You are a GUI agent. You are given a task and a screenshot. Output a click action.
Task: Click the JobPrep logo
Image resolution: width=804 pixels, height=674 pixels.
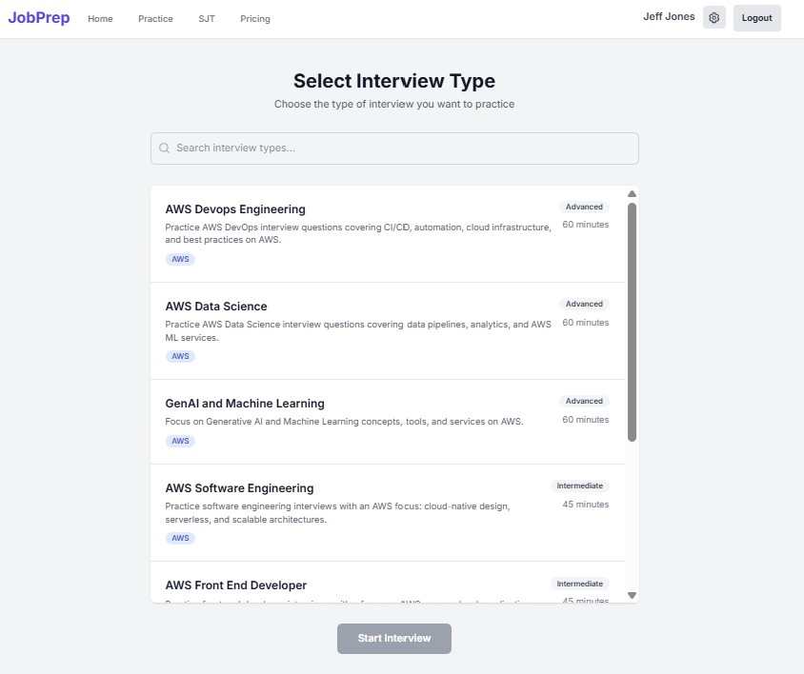pyautogui.click(x=39, y=18)
